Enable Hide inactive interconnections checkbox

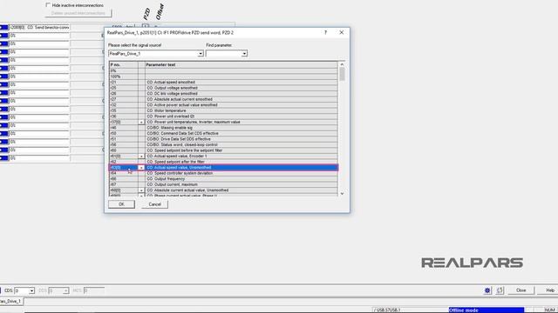pyautogui.click(x=48, y=5)
